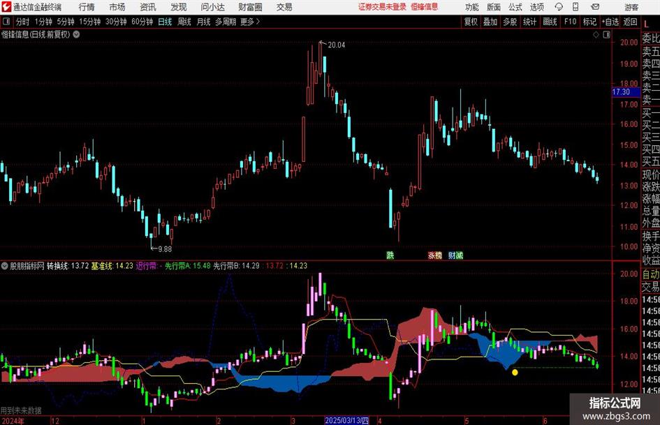Select the 日线 daily period

tap(165, 22)
